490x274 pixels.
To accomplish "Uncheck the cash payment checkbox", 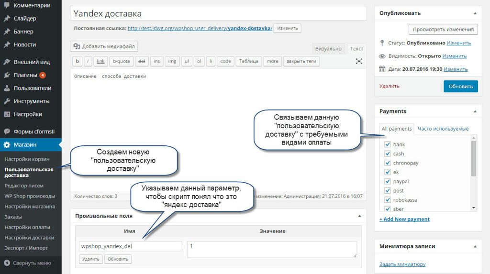I will [x=388, y=153].
